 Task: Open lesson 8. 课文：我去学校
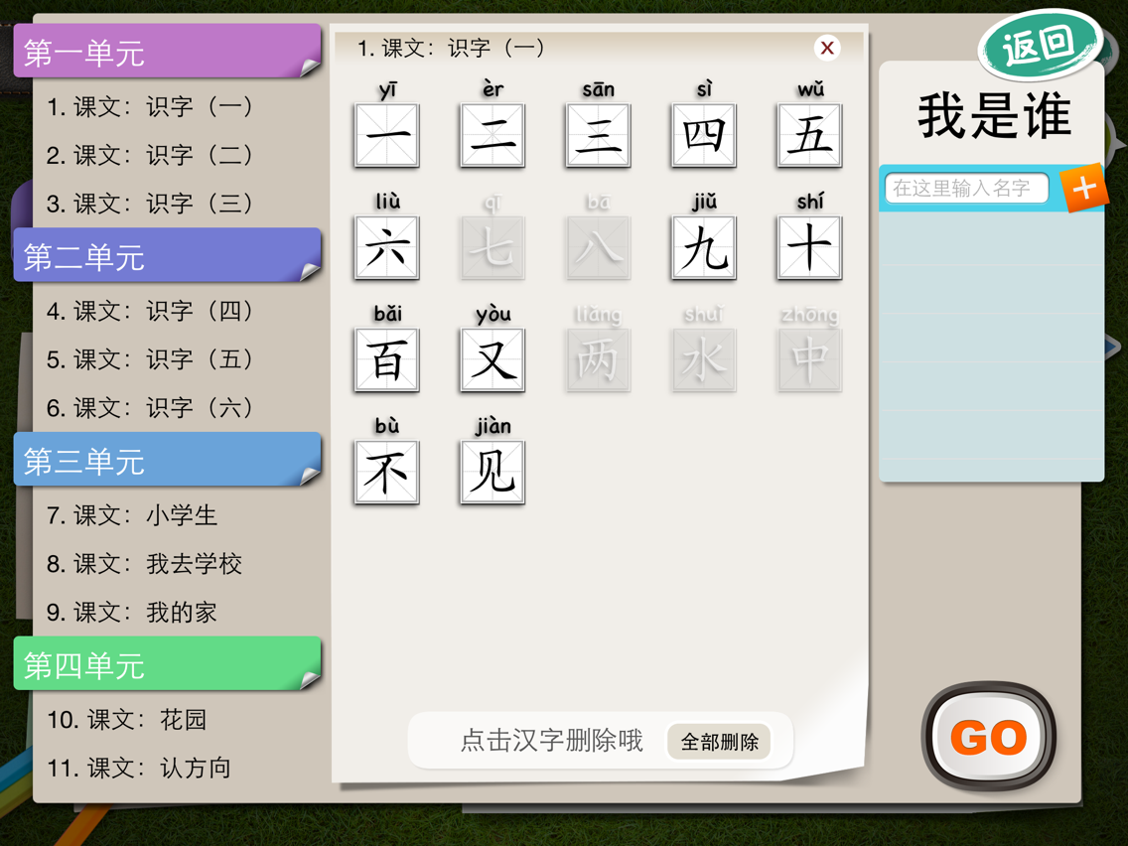click(144, 563)
